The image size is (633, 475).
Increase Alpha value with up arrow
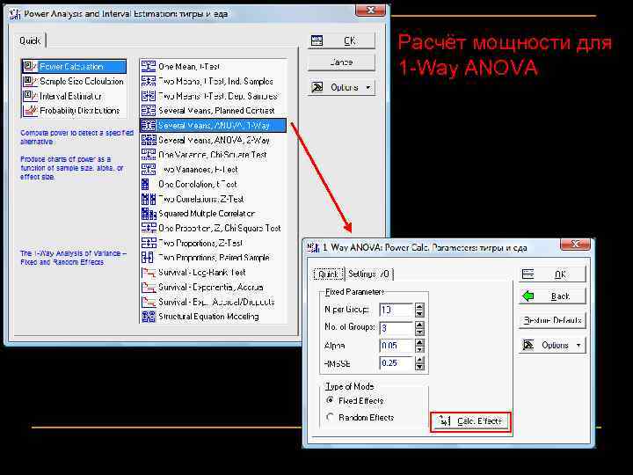coord(419,342)
